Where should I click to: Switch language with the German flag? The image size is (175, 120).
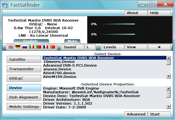[18, 47]
